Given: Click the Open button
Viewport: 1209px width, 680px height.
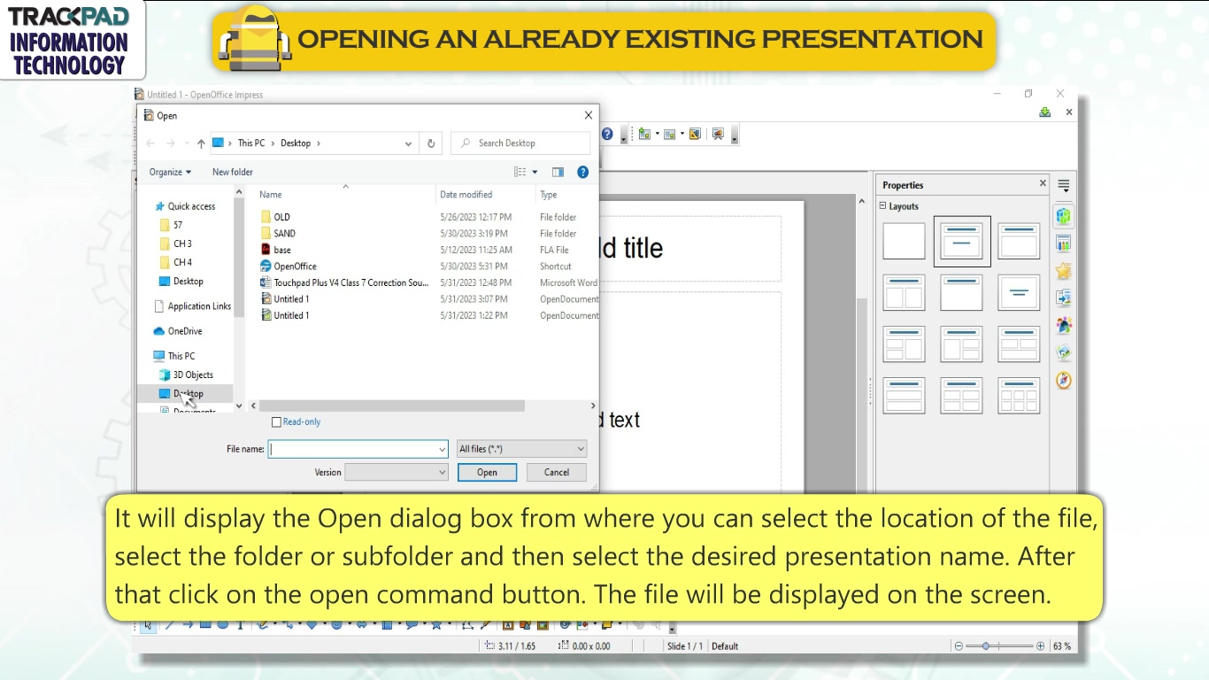Looking at the screenshot, I should 487,472.
